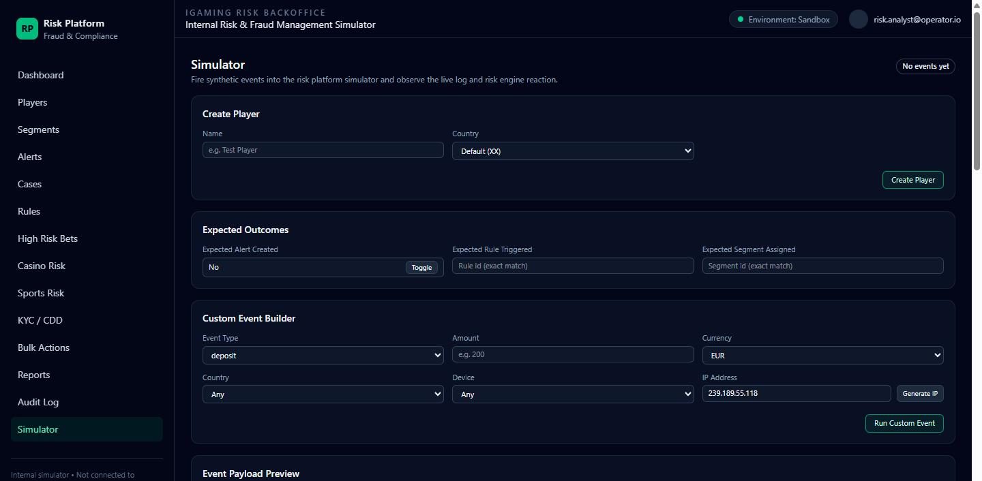Screen dimensions: 982x481
Task: Open the Create Player Country dropdown
Action: [573, 151]
